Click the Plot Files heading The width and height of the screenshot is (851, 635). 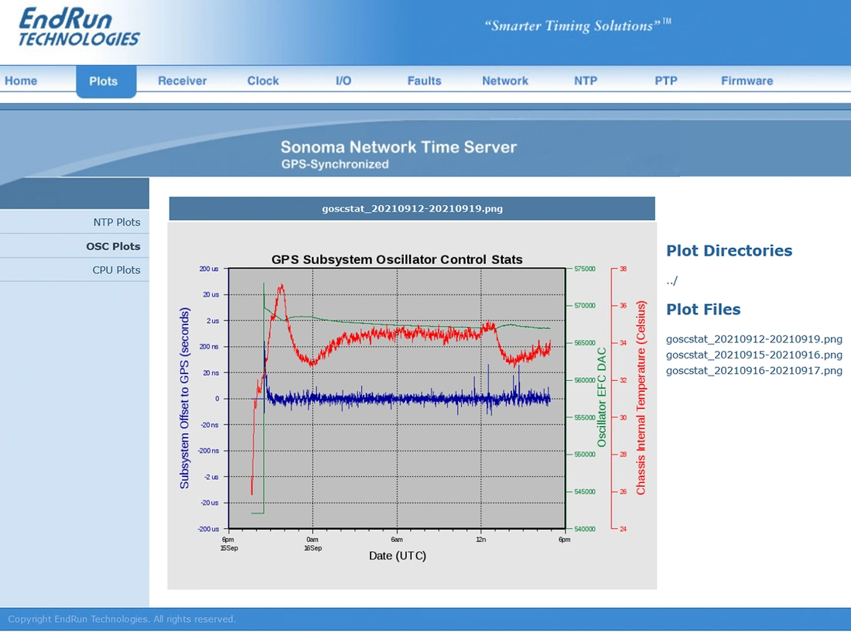point(703,309)
